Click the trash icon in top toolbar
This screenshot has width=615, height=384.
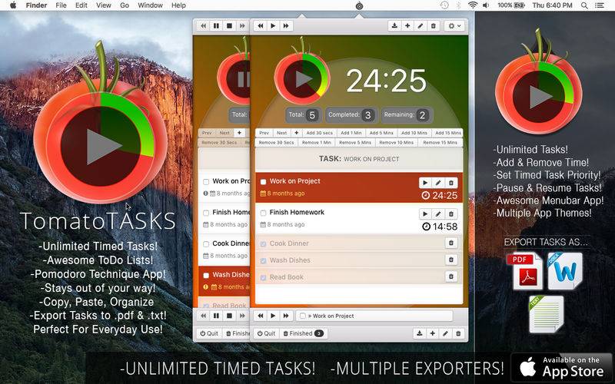[x=434, y=26]
